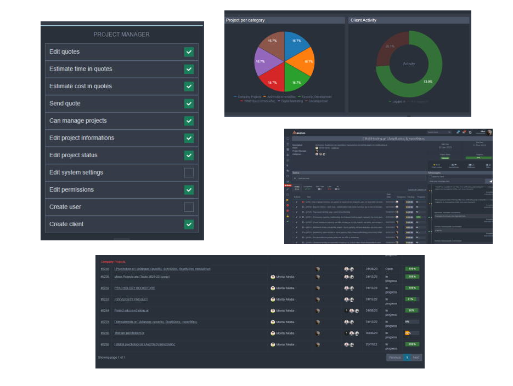Uncheck the Edit quotes permission checkbox
The height and width of the screenshot is (386, 513).
tap(189, 52)
